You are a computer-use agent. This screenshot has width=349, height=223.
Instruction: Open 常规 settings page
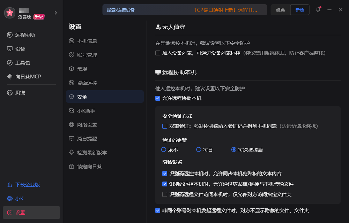coord(105,69)
